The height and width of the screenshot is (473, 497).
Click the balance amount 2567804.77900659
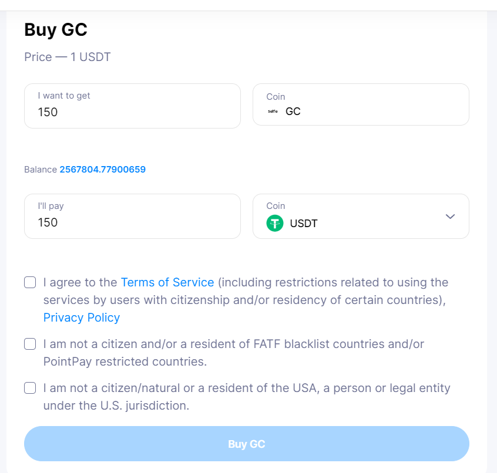tap(102, 170)
